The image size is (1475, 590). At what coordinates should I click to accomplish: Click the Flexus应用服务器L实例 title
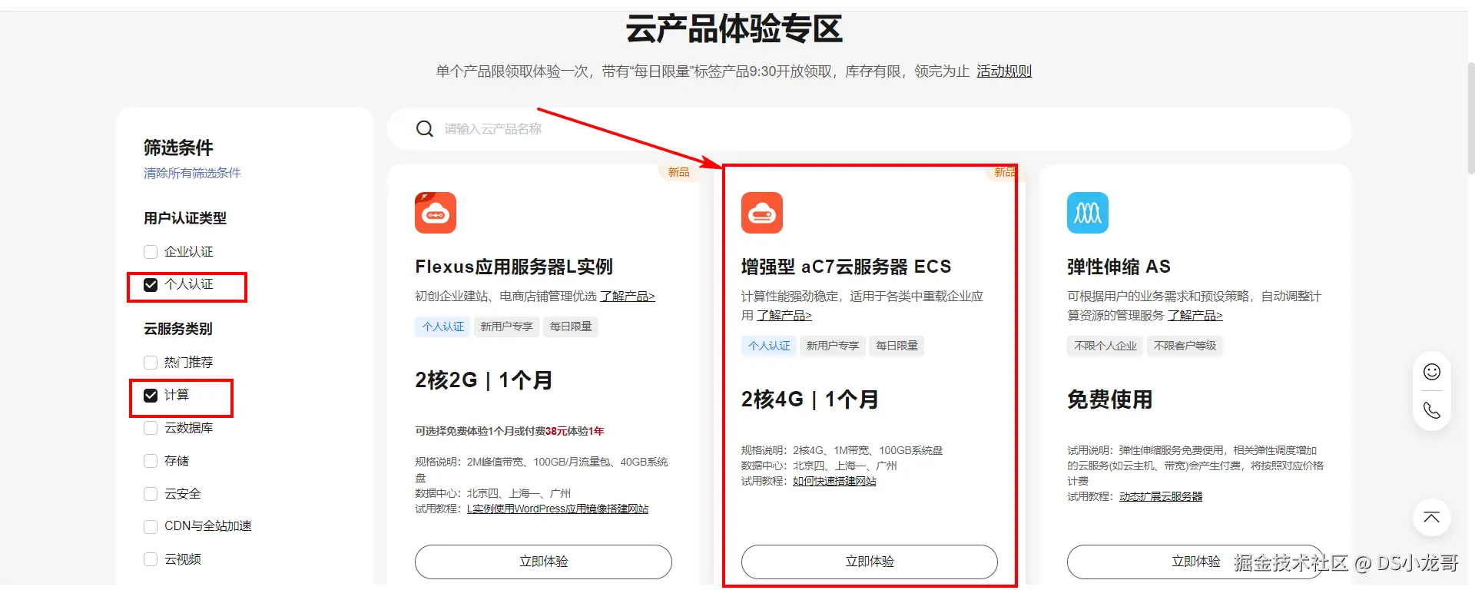(514, 267)
